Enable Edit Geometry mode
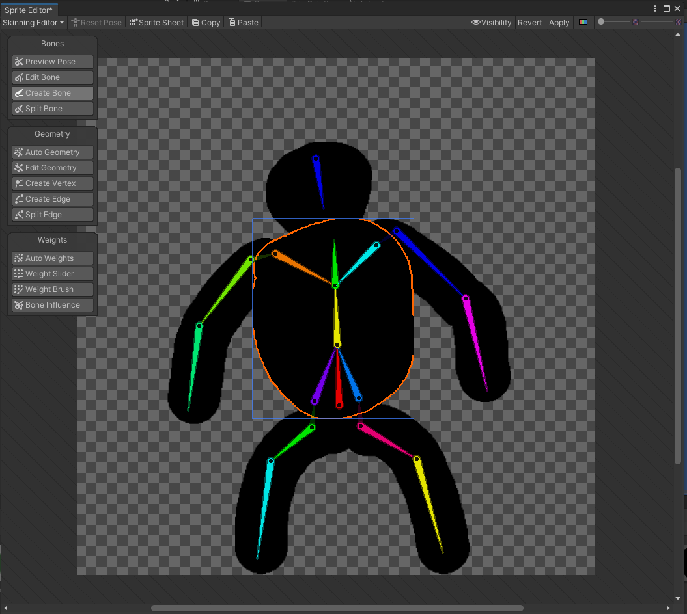Viewport: 687px width, 614px height. click(52, 167)
